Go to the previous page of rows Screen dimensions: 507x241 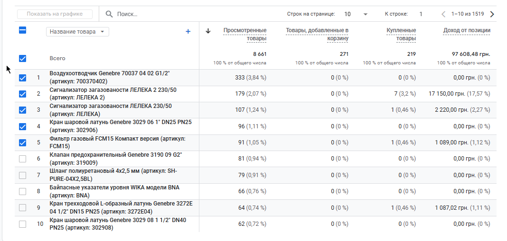tap(443, 14)
